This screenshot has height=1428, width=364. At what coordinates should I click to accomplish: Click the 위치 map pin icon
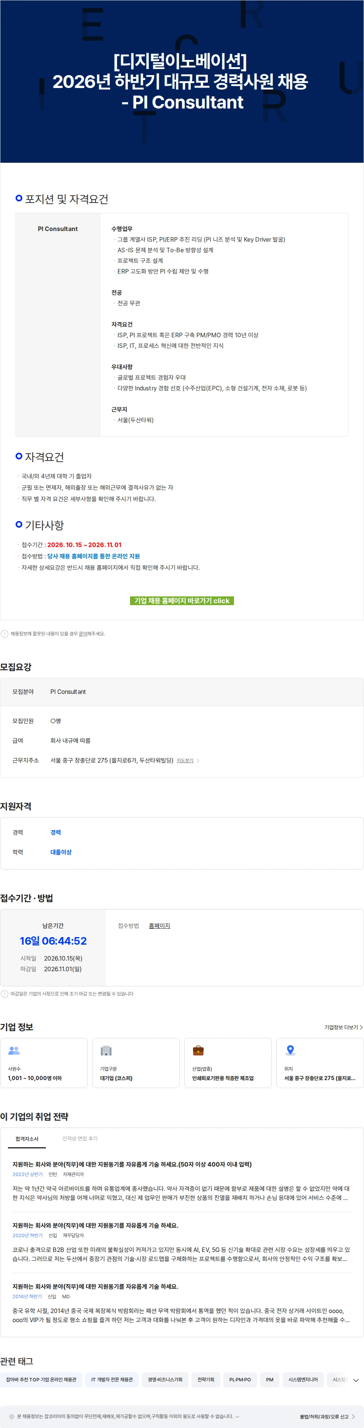coord(290,1051)
